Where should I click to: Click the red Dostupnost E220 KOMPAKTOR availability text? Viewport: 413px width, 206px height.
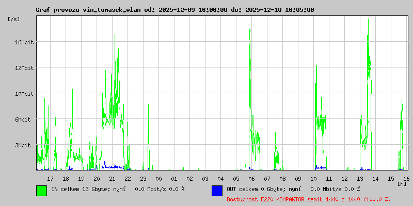(x=309, y=199)
